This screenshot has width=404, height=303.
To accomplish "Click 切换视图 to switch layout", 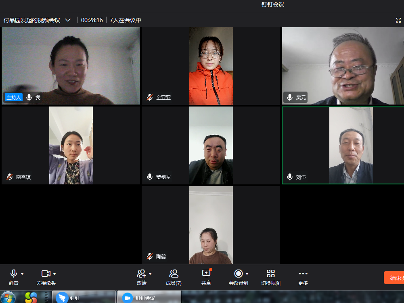I will click(271, 274).
